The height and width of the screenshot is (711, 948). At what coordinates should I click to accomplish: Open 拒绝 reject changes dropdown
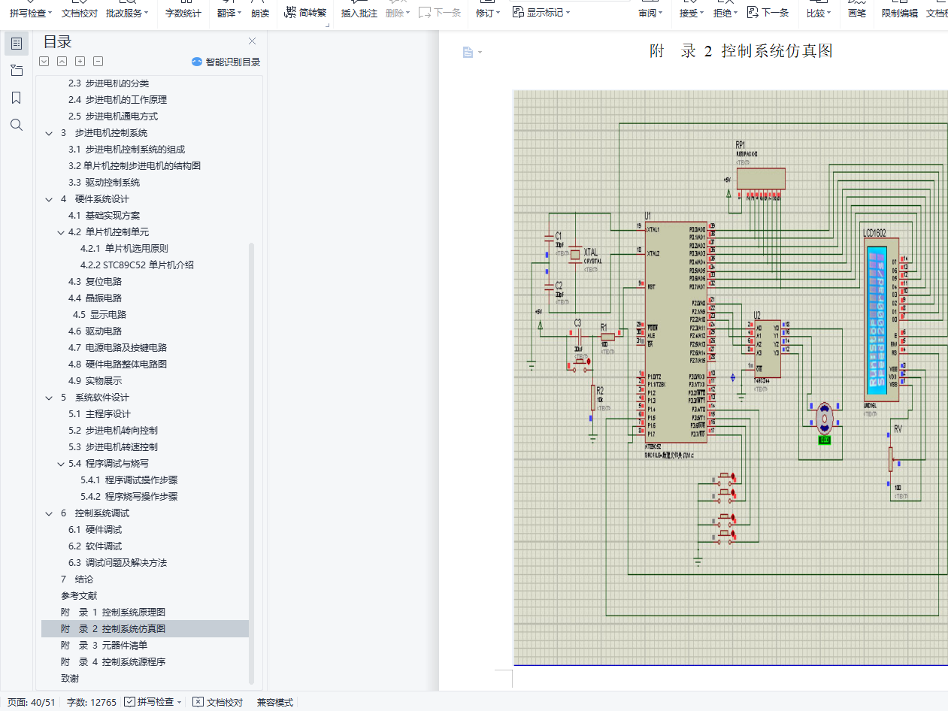pos(725,13)
